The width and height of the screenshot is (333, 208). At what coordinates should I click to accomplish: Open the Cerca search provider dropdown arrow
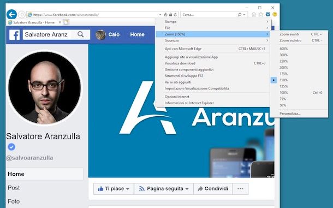tap(244, 15)
